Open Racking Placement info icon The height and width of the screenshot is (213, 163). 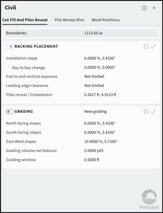(x=146, y=47)
